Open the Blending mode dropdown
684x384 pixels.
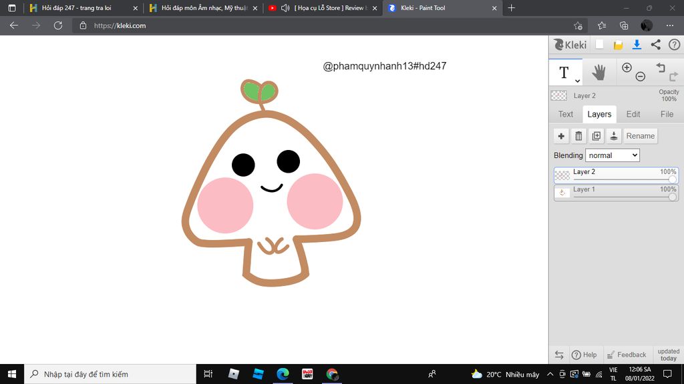(613, 155)
